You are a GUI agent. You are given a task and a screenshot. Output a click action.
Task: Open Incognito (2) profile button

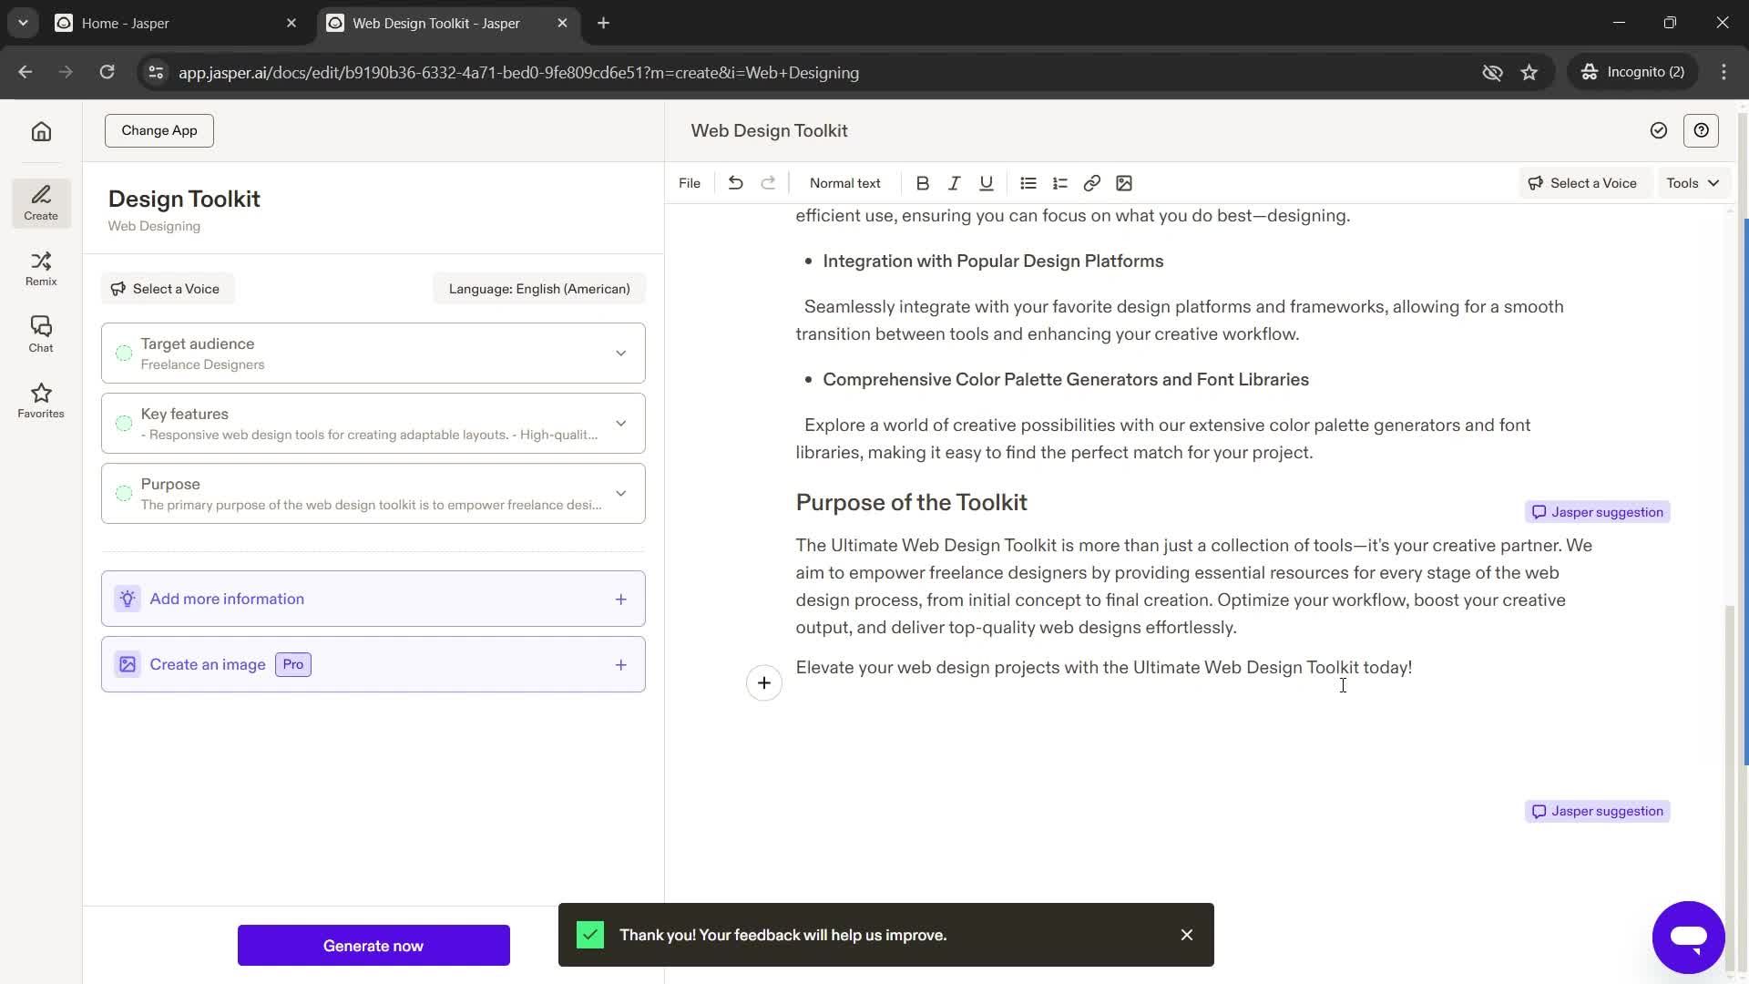click(1633, 72)
